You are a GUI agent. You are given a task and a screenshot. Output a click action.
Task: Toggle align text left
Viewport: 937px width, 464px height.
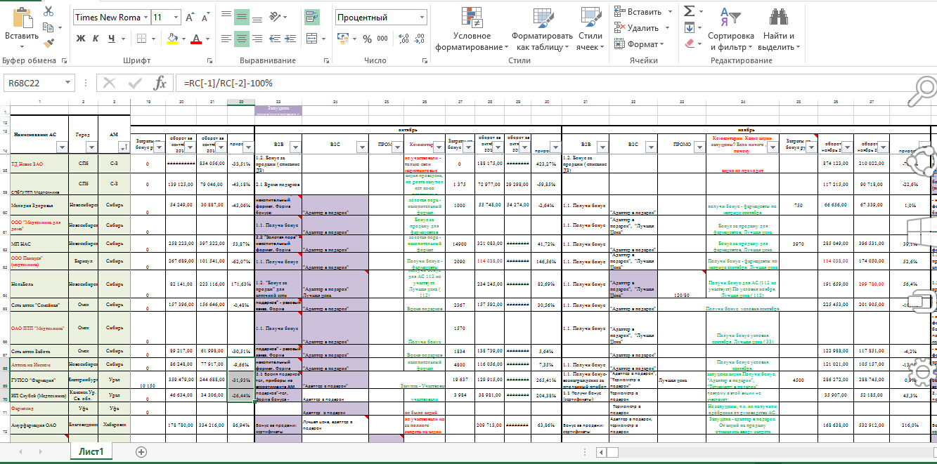[226, 38]
